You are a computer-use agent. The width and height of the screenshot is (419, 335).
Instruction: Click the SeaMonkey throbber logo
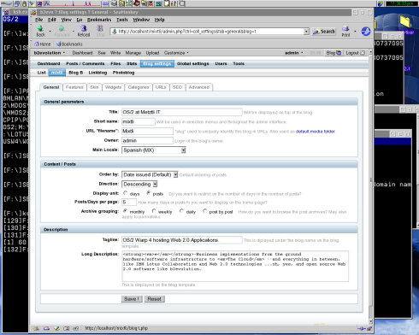coord(366,32)
